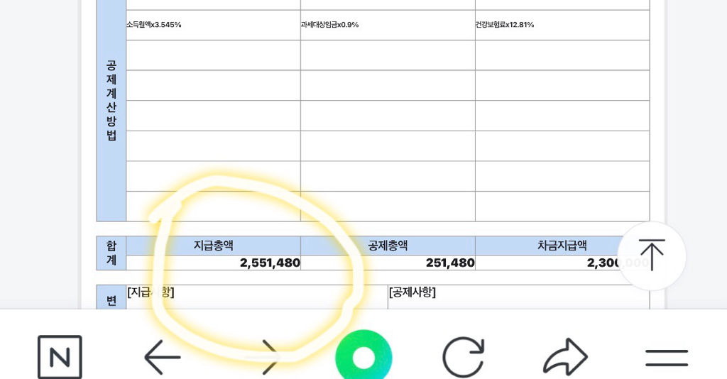
Task: Click the 과세대상임금x0.9% formula cell
Action: pyautogui.click(x=329, y=25)
